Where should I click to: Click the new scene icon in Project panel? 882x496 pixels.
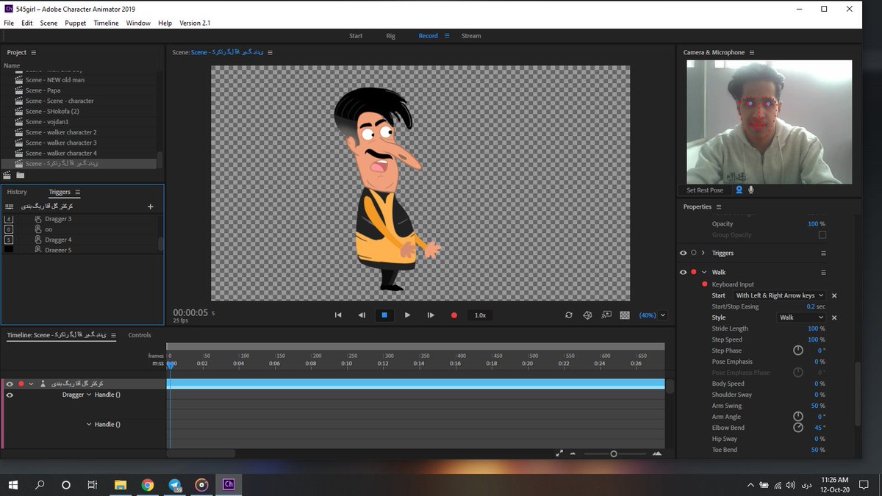7,175
